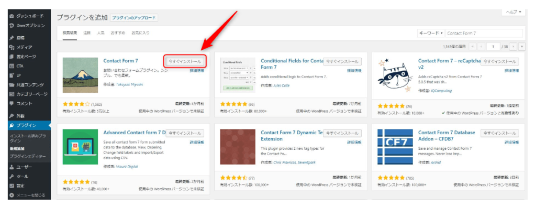Click the plugin search input field
The height and width of the screenshot is (207, 536).
[484, 33]
